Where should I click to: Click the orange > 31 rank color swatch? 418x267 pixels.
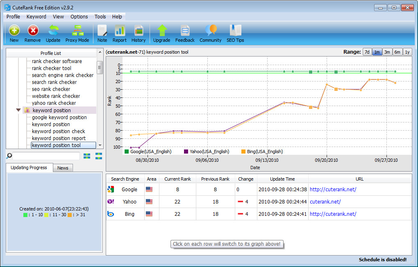pos(70,215)
